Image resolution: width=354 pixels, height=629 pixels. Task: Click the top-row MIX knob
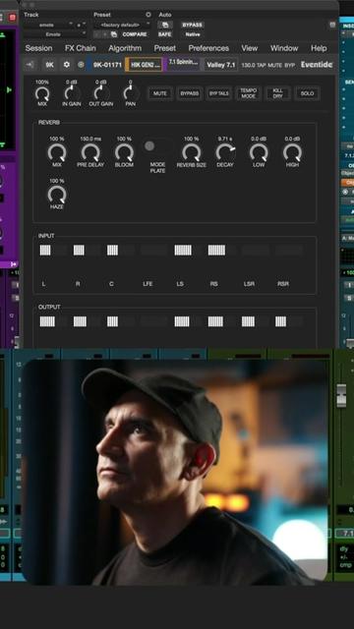42,94
